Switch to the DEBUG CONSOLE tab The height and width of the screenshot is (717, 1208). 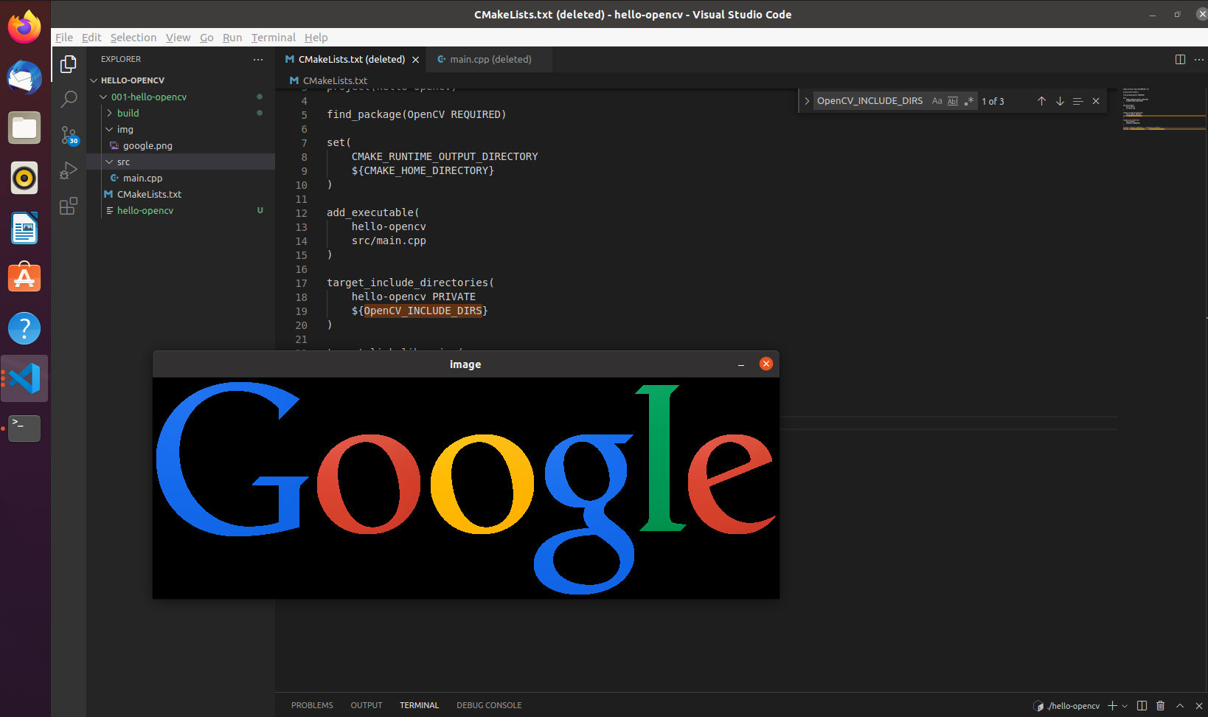point(489,705)
